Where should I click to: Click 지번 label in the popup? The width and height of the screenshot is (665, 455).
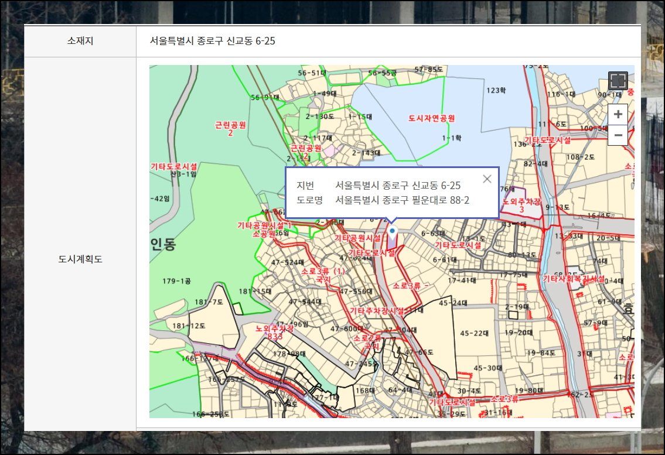[305, 185]
